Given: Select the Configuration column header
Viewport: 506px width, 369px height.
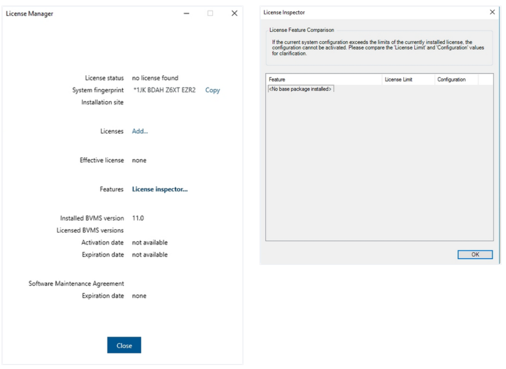Looking at the screenshot, I should [x=456, y=79].
